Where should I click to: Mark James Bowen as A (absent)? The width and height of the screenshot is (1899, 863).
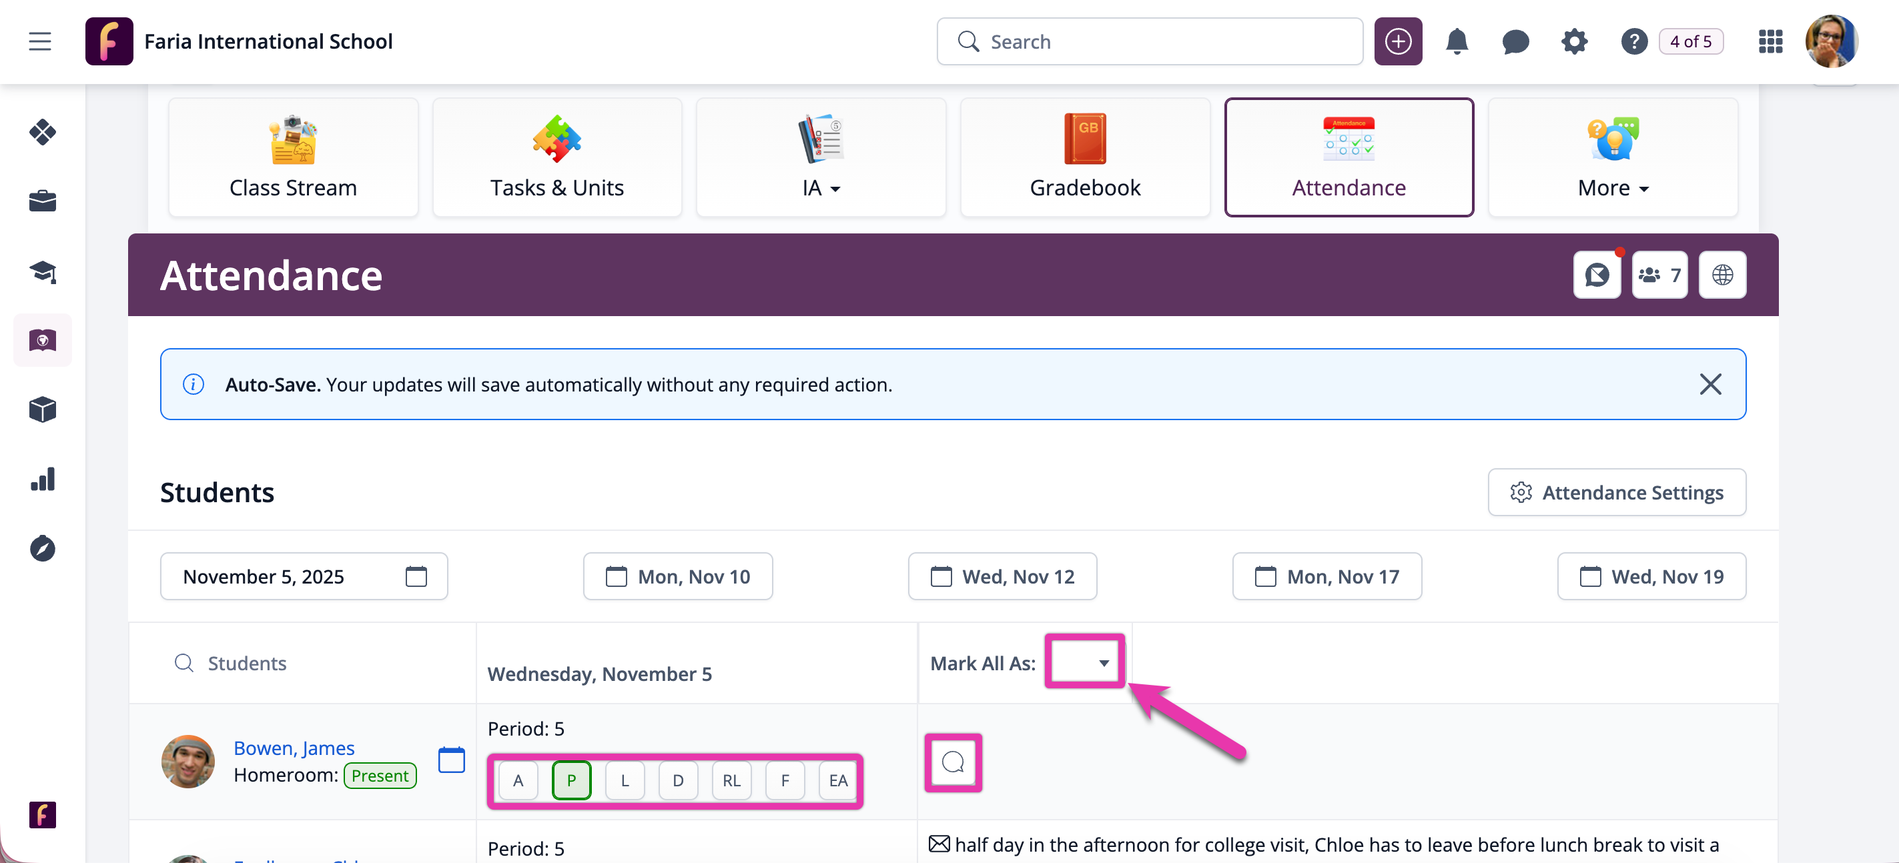coord(518,780)
